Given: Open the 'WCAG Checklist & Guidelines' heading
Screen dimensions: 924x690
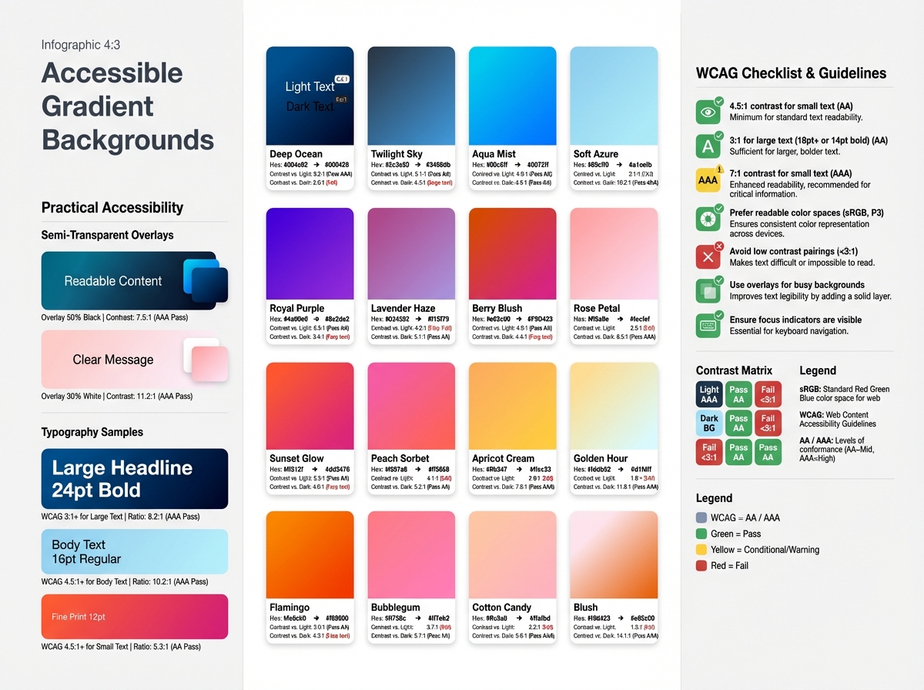Looking at the screenshot, I should coord(793,73).
